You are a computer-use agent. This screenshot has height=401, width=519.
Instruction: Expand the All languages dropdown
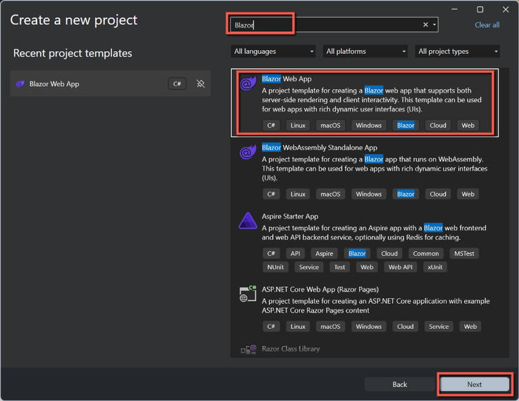(274, 51)
